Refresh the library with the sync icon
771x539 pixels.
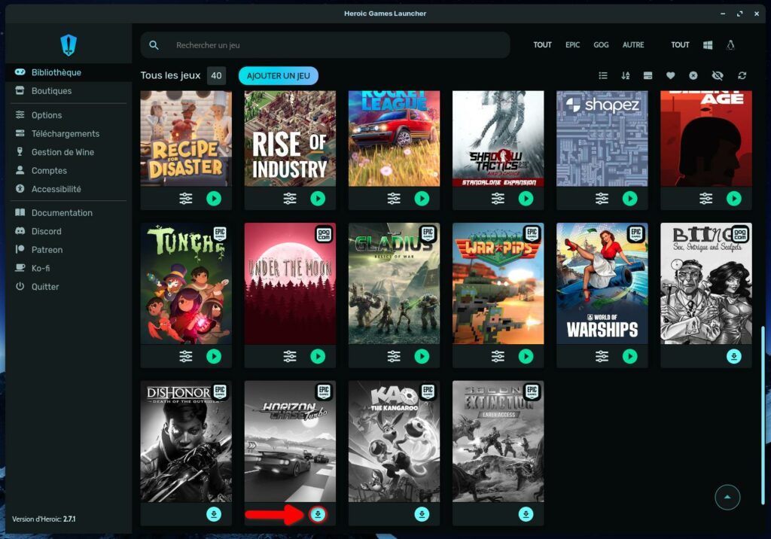[x=742, y=76]
